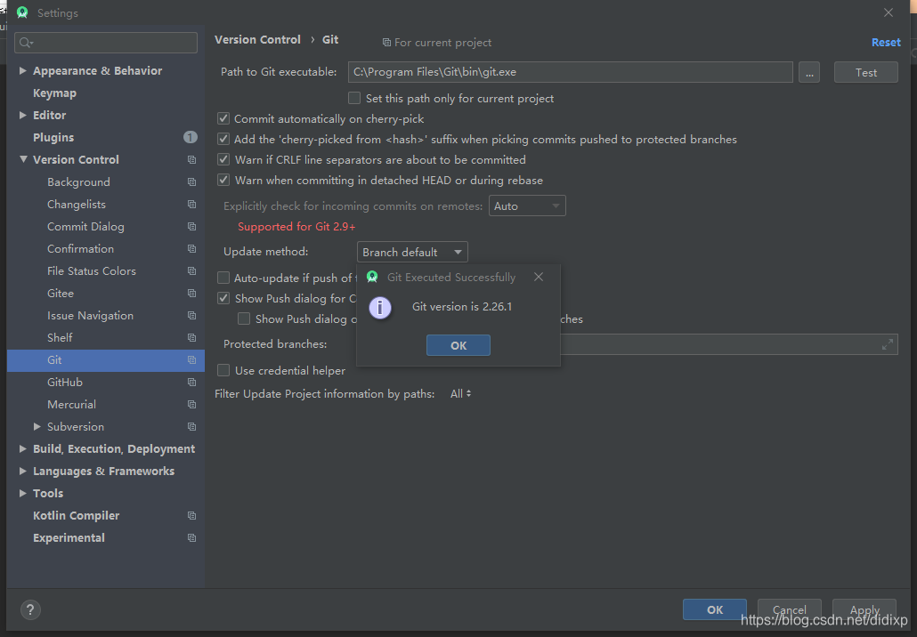Viewport: 917px width, 637px height.
Task: Open the filter by paths 'All' selector
Action: point(461,394)
